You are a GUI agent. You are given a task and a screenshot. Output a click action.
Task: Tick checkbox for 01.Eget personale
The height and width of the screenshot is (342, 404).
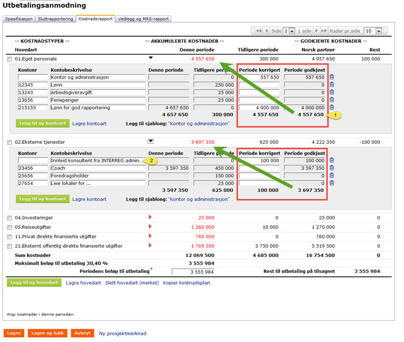[x=10, y=59]
